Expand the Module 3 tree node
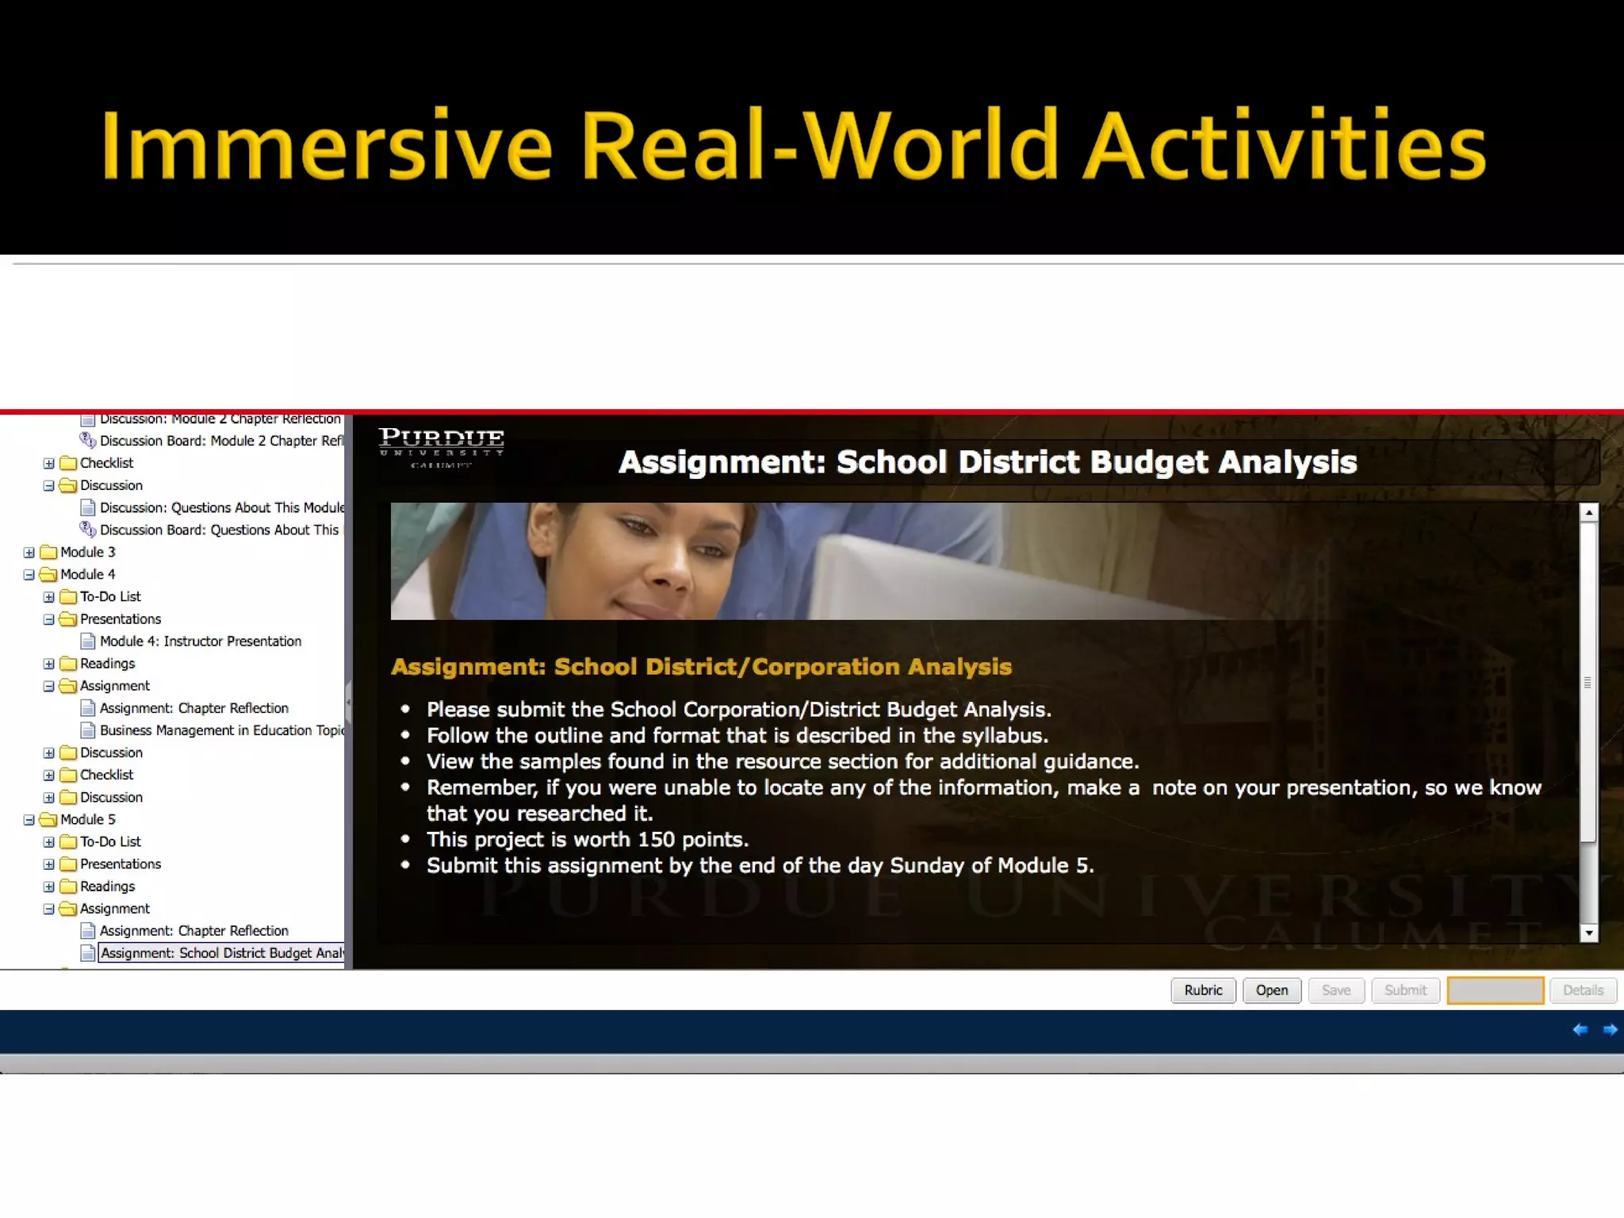Viewport: 1624px width, 1218px height. (29, 552)
